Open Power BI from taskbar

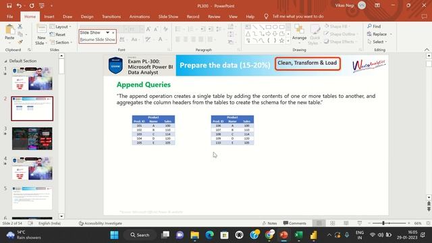(313, 235)
